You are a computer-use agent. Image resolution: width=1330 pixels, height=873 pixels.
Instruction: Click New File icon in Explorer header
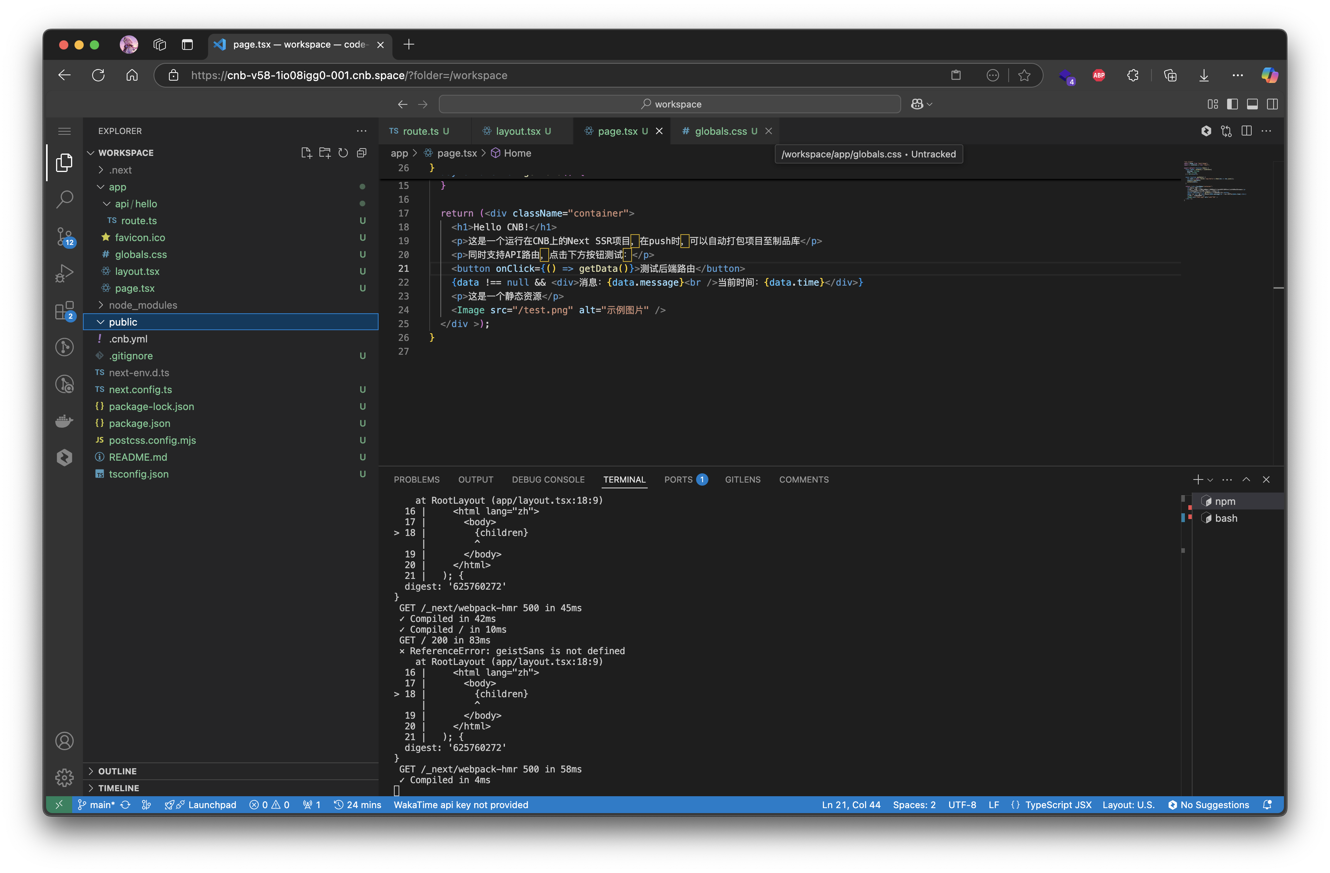(306, 152)
